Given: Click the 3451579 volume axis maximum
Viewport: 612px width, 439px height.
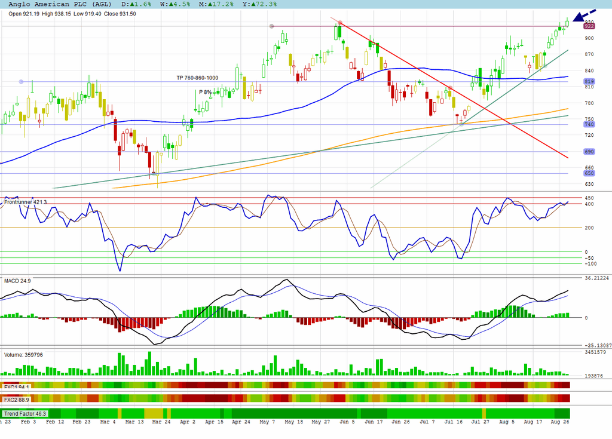Looking at the screenshot, I should coord(595,352).
